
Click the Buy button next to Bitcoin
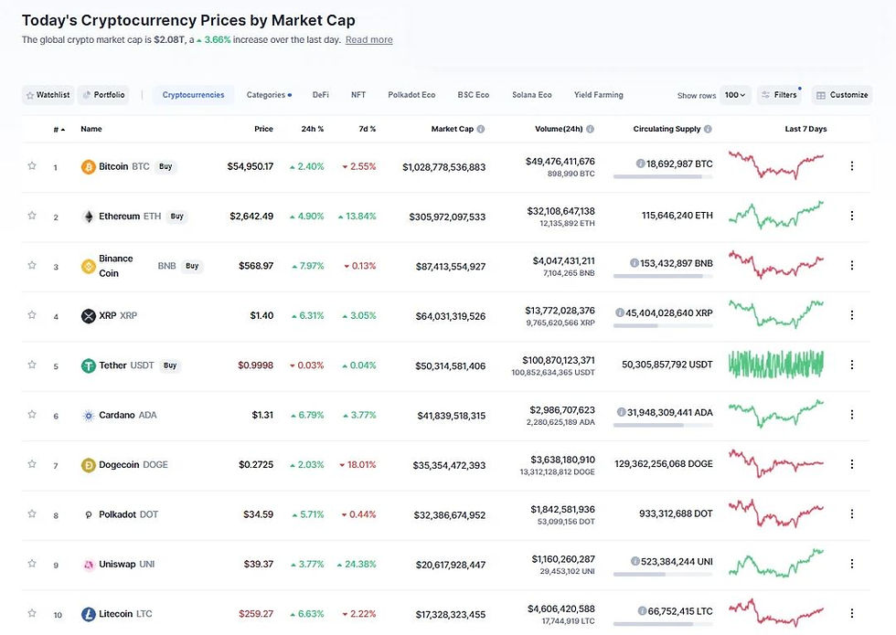pyautogui.click(x=165, y=166)
